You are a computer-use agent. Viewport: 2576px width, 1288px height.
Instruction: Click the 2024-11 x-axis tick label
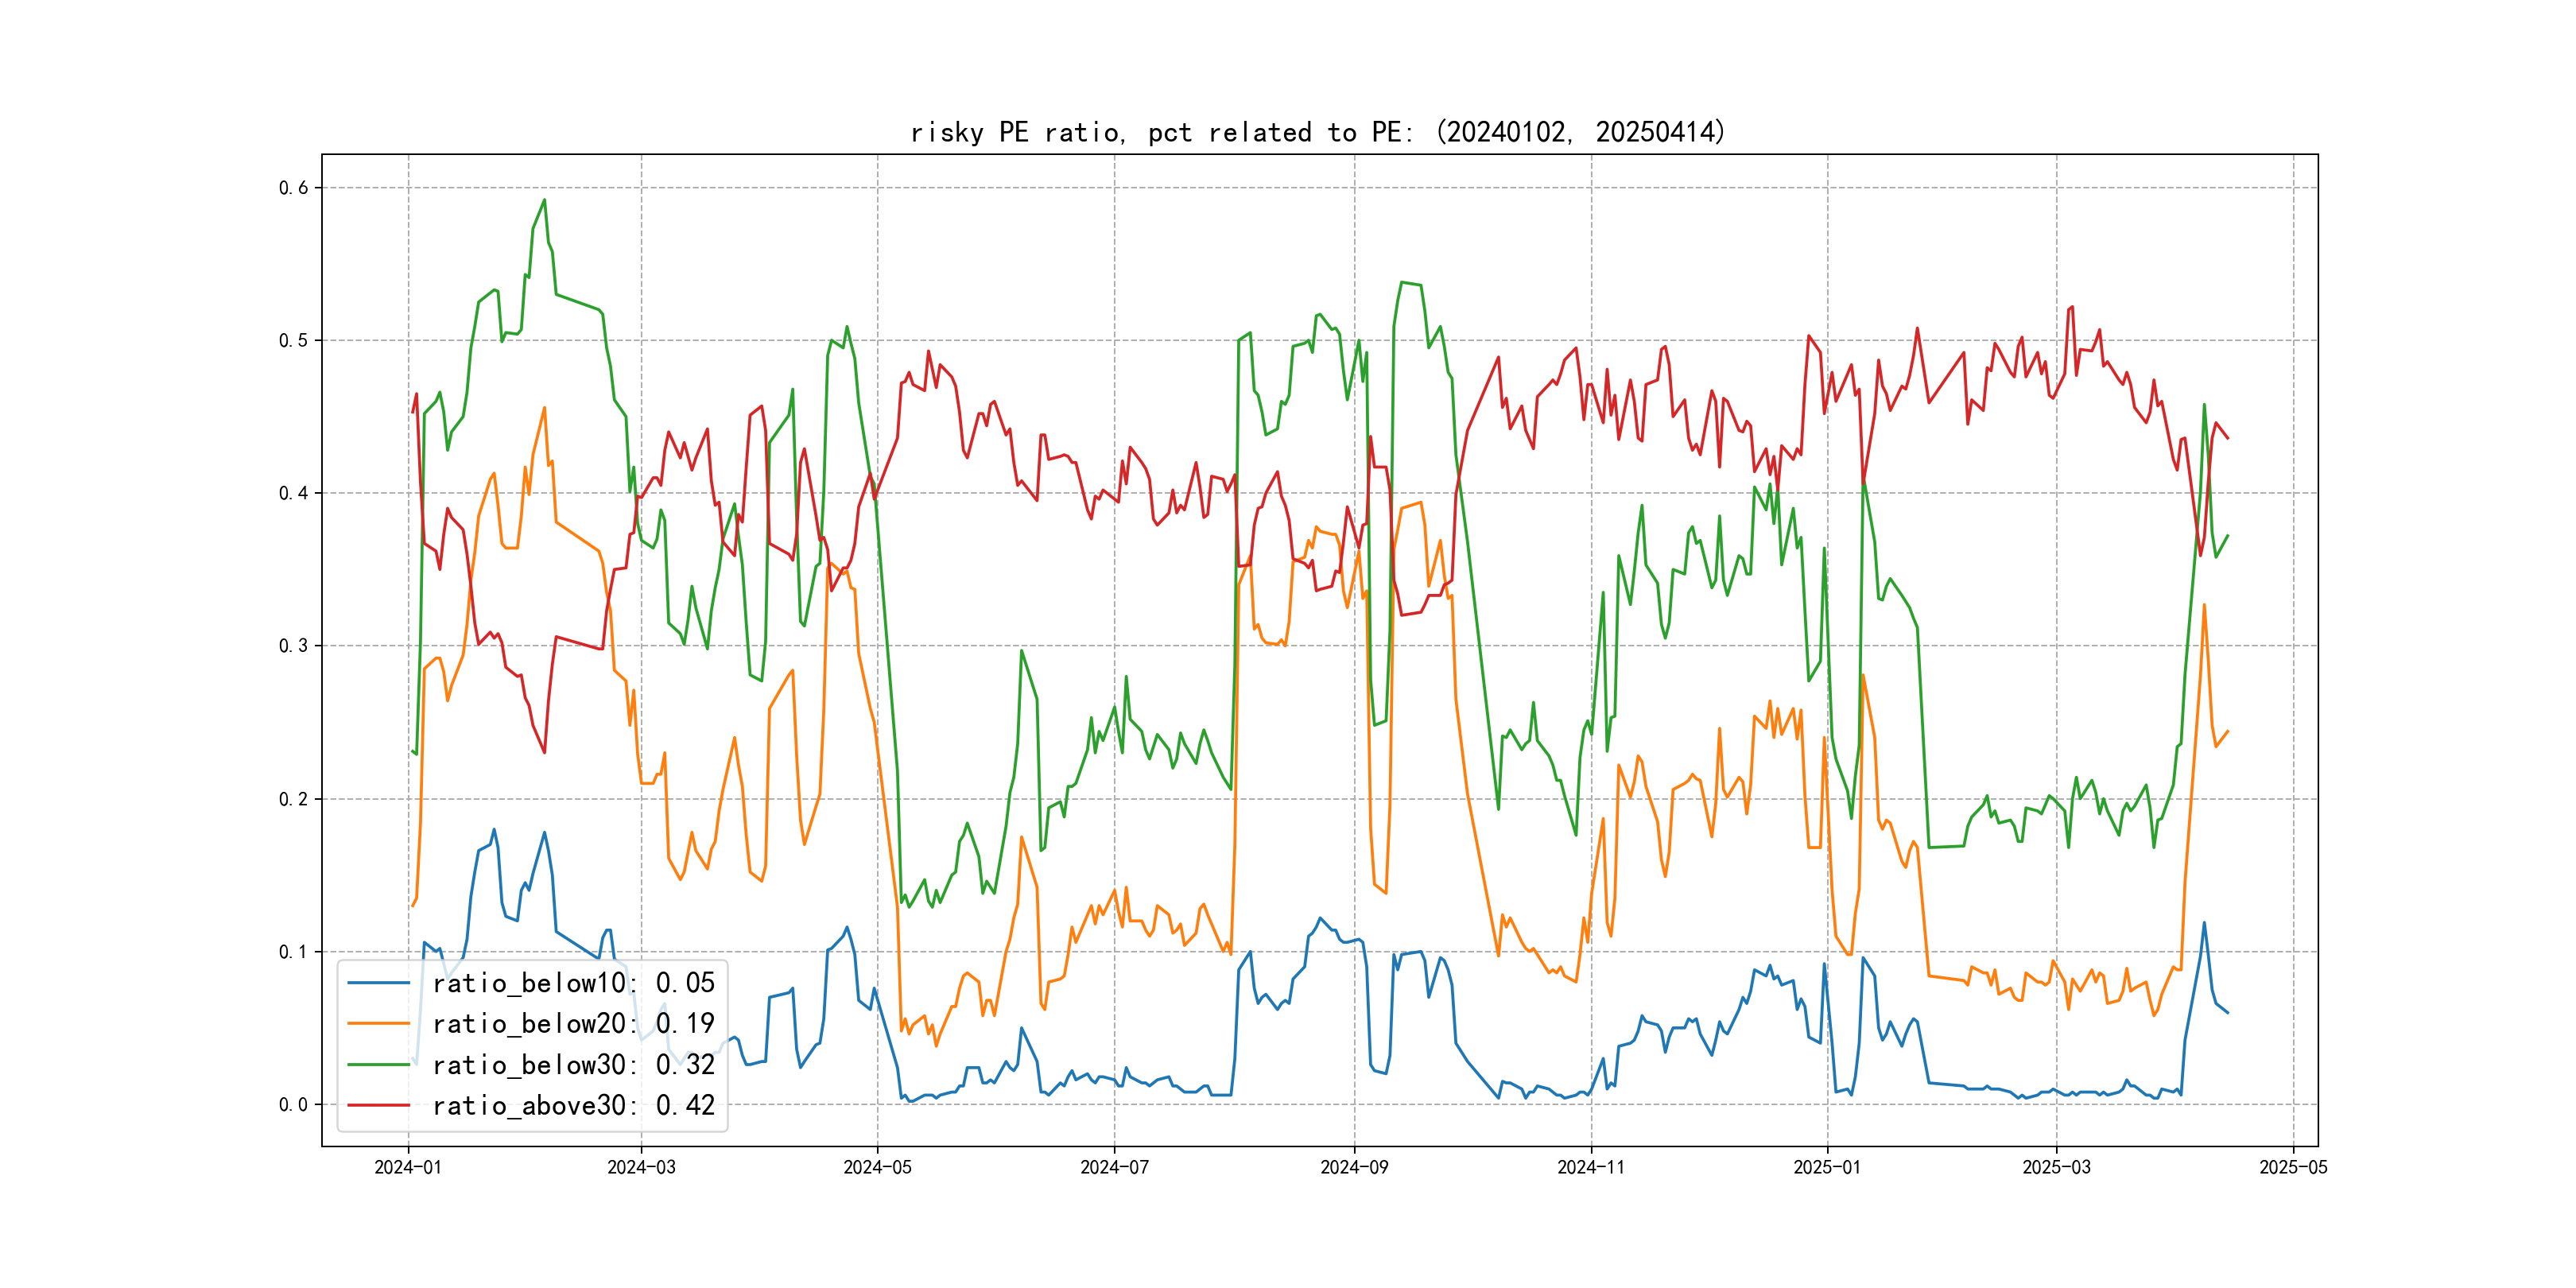(1591, 1167)
